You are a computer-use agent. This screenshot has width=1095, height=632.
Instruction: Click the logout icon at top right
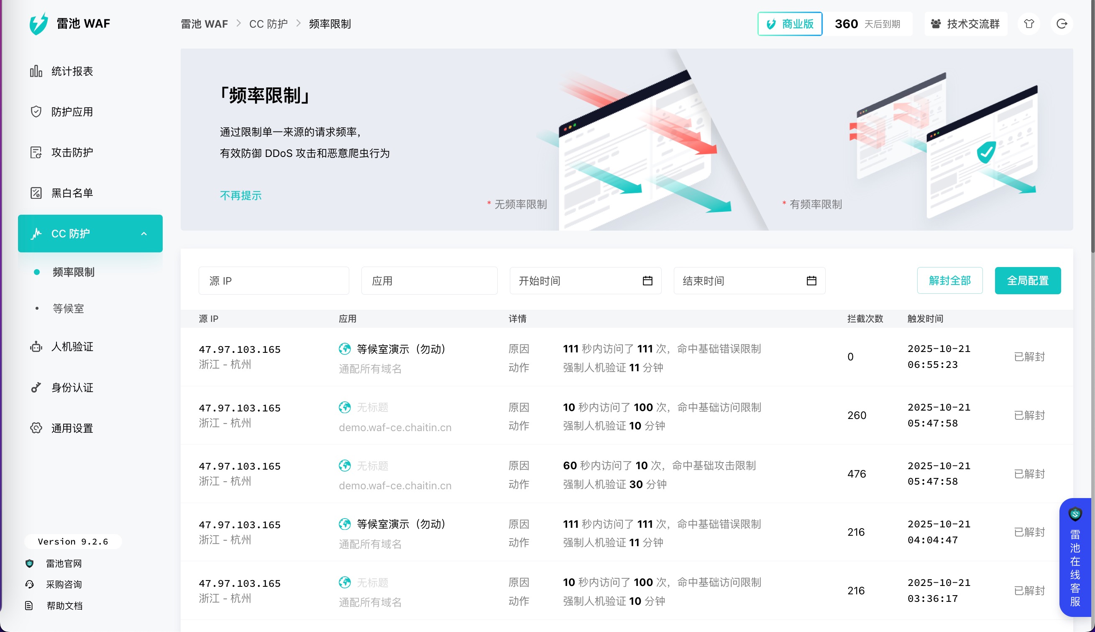pos(1061,24)
